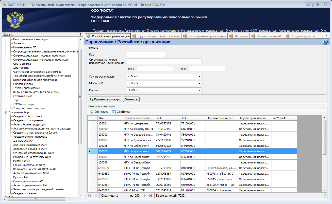The image size is (332, 204).
Task: Switch to Российские организации tab
Action: [108, 36]
